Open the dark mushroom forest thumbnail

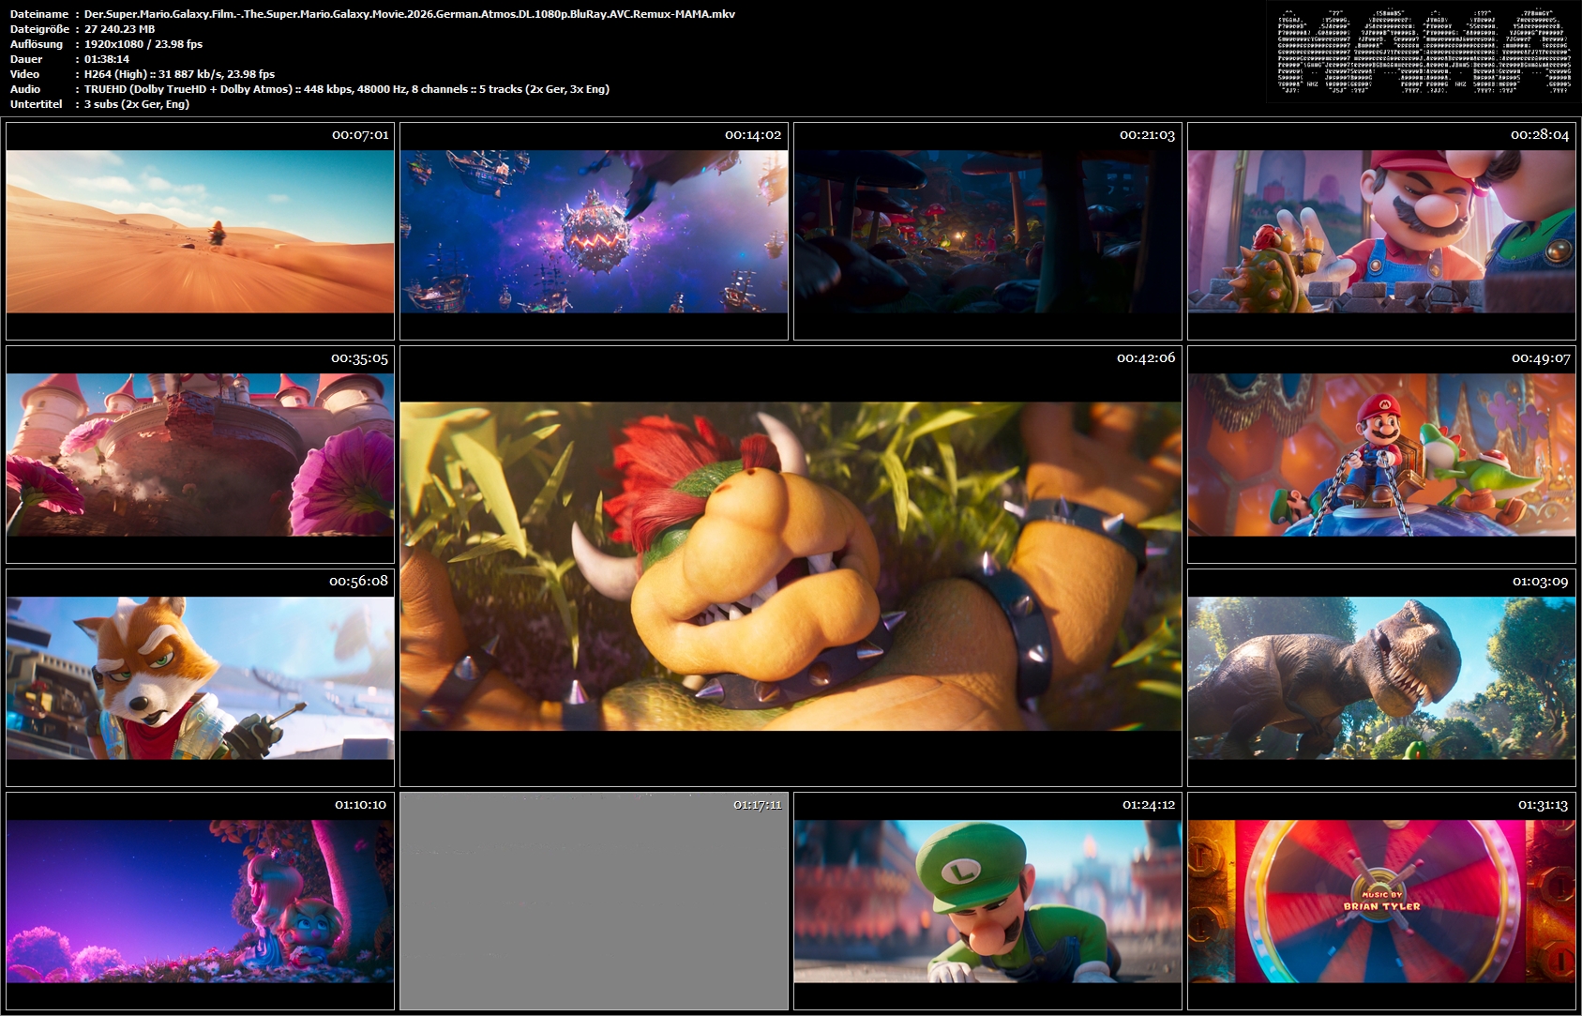click(987, 231)
